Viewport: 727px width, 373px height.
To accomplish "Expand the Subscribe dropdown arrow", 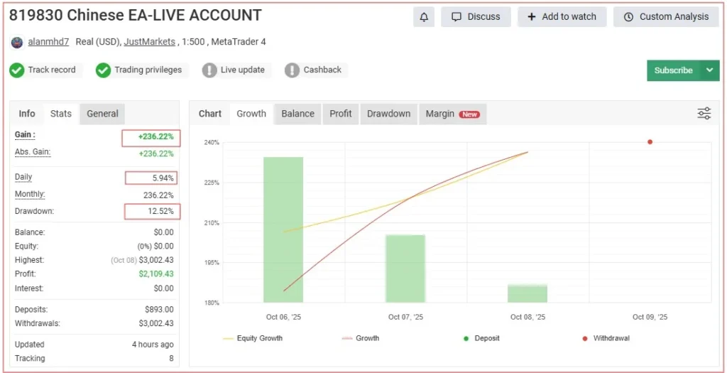I will click(x=709, y=70).
